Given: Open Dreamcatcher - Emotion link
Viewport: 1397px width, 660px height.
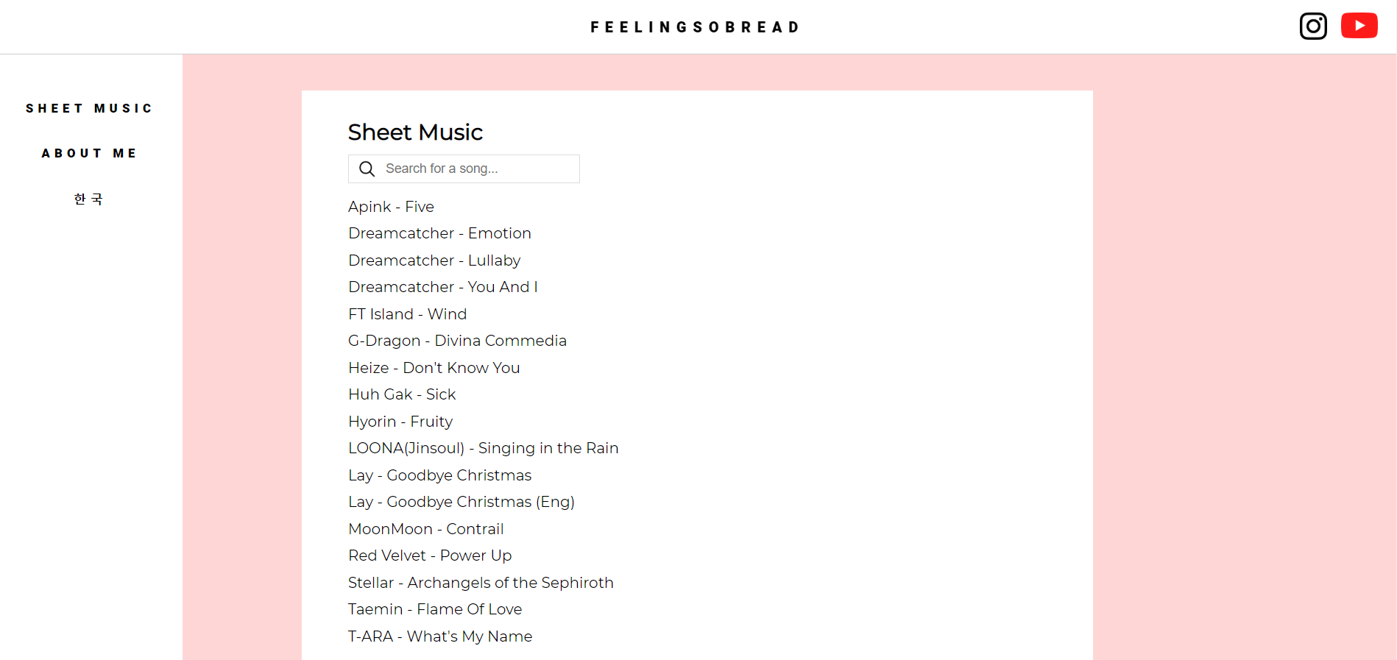Looking at the screenshot, I should pyautogui.click(x=439, y=233).
